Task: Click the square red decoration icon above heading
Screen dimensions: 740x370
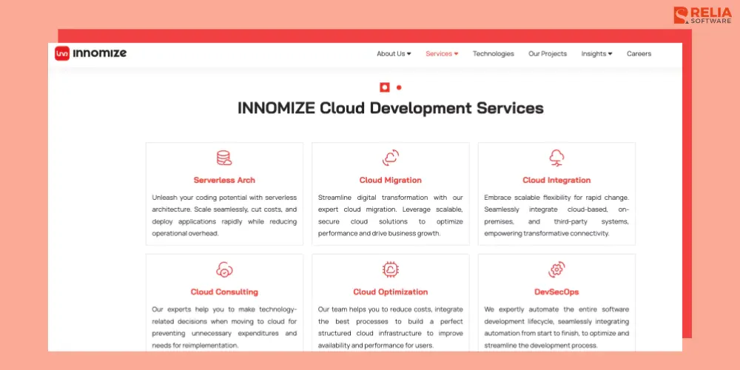Action: click(x=385, y=87)
